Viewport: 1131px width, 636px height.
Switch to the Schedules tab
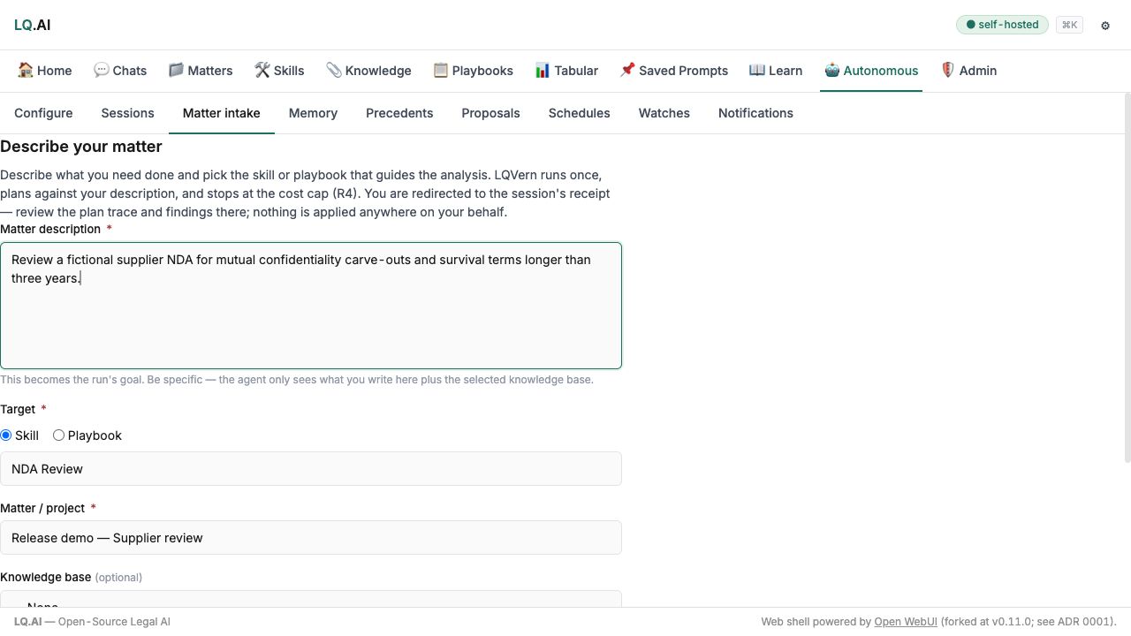click(x=580, y=113)
